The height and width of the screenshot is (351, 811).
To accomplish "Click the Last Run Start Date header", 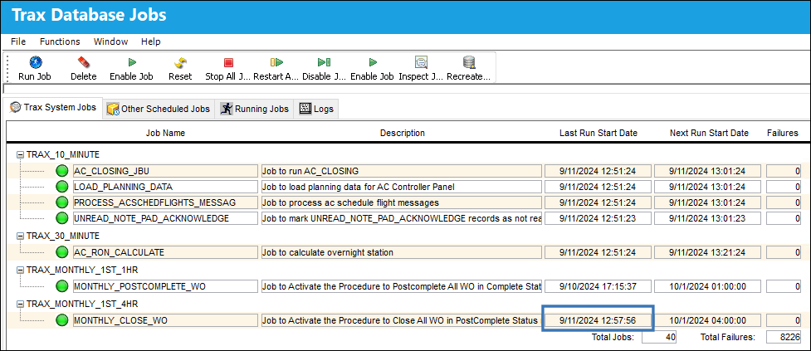I will [x=598, y=133].
